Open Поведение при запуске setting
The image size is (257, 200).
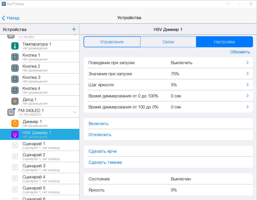[x=168, y=63]
